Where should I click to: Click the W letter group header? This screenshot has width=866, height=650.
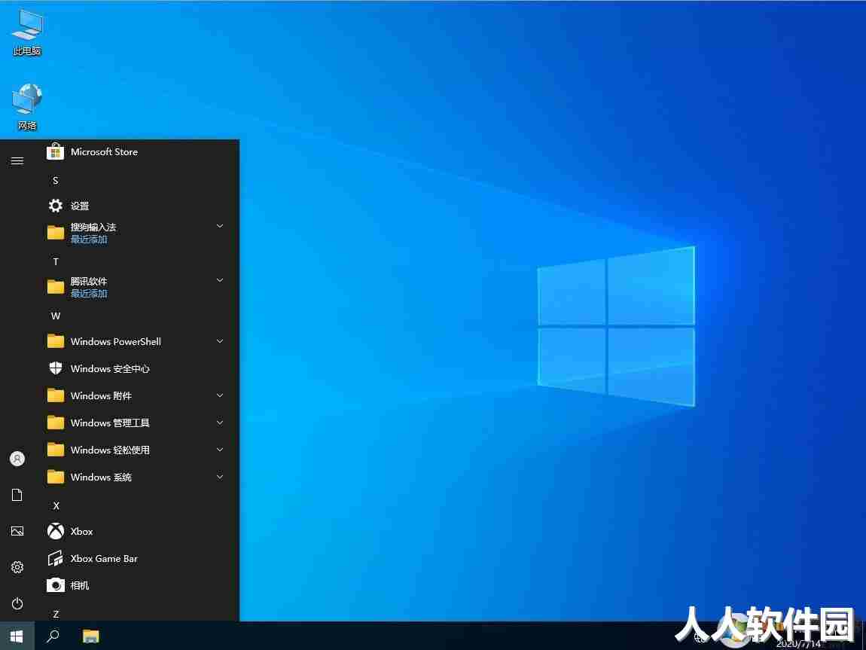(55, 316)
